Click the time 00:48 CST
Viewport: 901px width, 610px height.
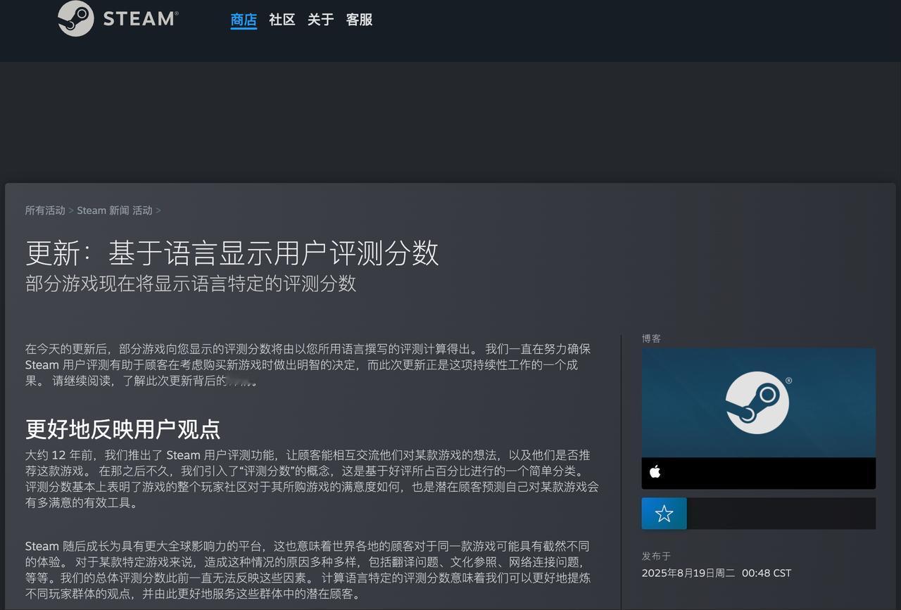coord(767,573)
